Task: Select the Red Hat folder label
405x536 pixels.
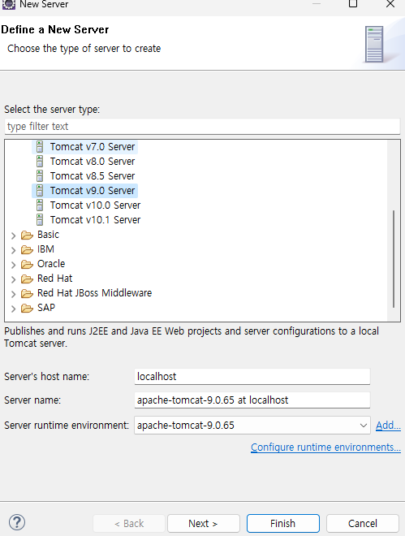Action: (x=54, y=279)
